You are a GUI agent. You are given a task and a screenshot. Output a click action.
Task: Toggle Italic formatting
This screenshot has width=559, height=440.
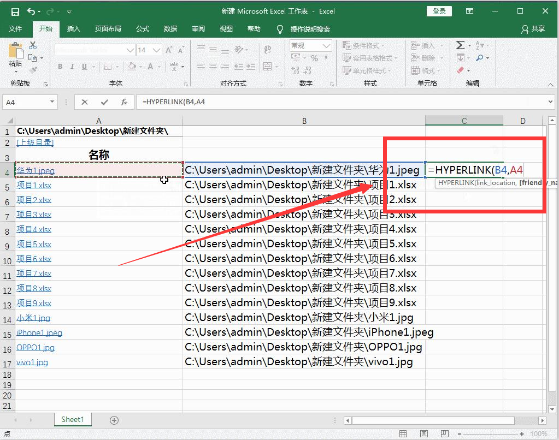(72, 67)
